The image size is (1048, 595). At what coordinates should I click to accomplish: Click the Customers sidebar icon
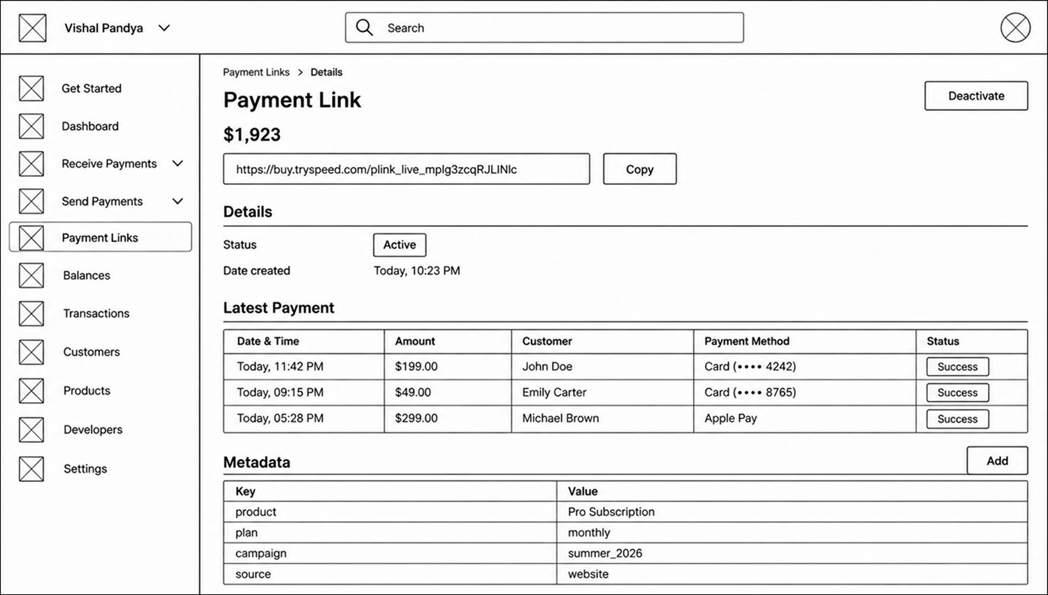coord(31,352)
